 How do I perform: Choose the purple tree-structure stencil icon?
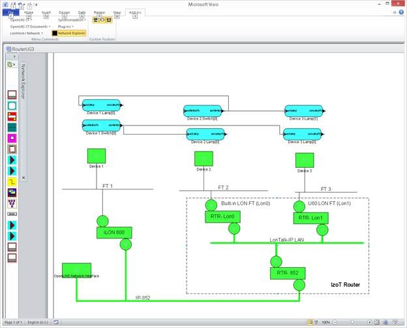point(12,203)
